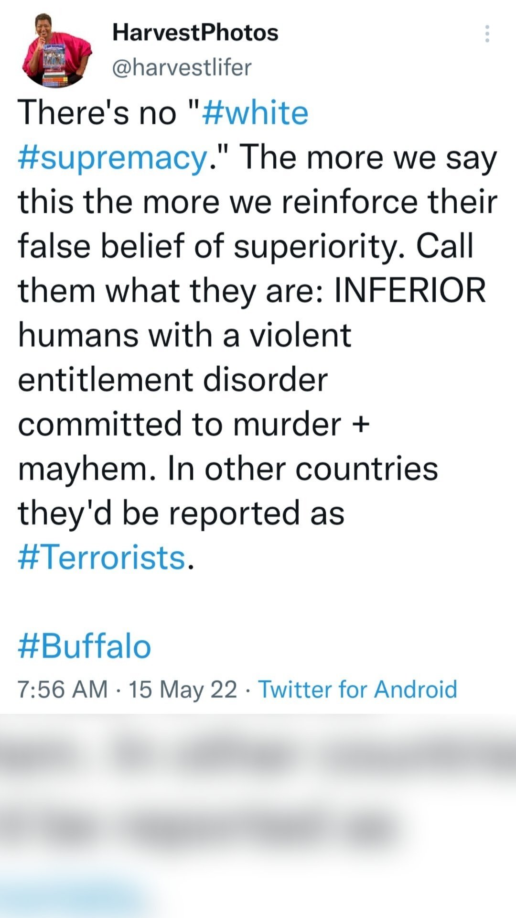Tap the @harvestlifer handle
The image size is (516, 918).
pyautogui.click(x=182, y=67)
